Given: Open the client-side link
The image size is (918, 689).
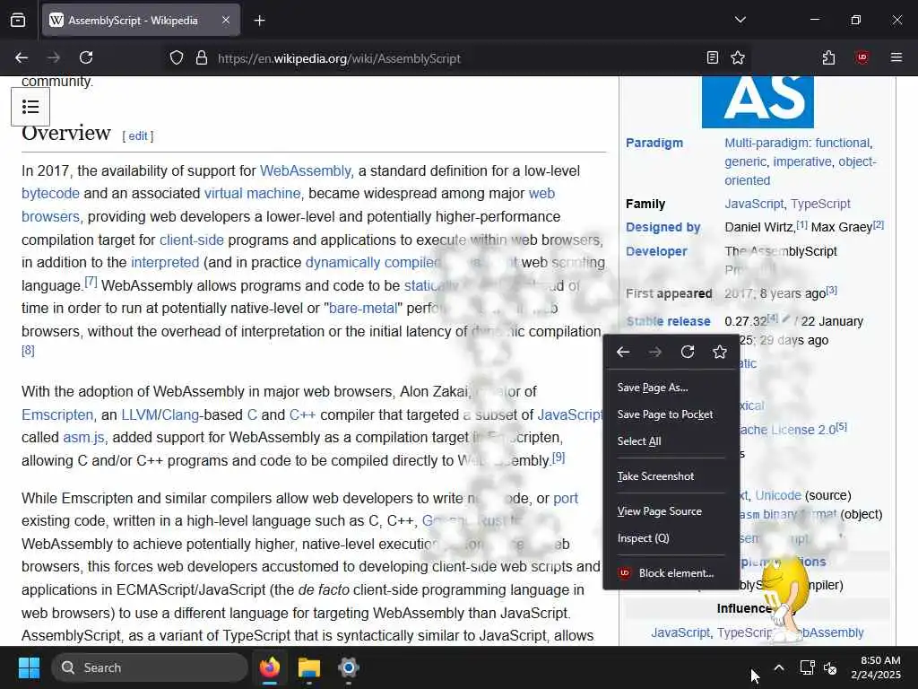Looking at the screenshot, I should [192, 240].
